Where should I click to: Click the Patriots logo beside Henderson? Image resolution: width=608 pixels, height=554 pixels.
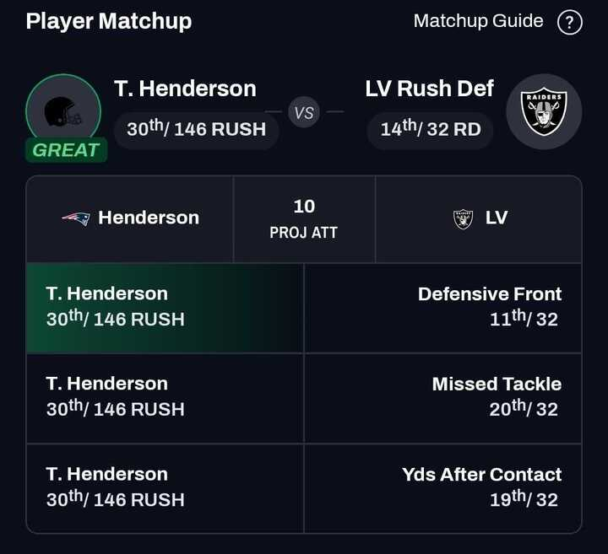click(x=75, y=218)
